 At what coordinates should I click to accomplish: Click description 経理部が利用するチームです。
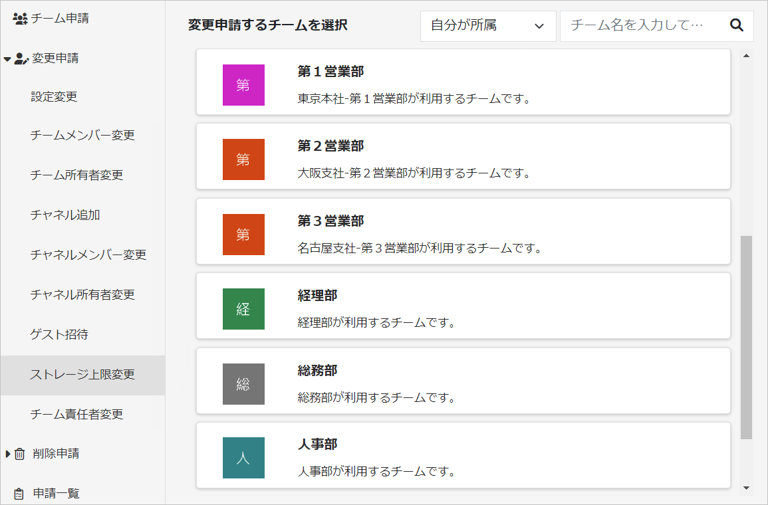point(377,323)
